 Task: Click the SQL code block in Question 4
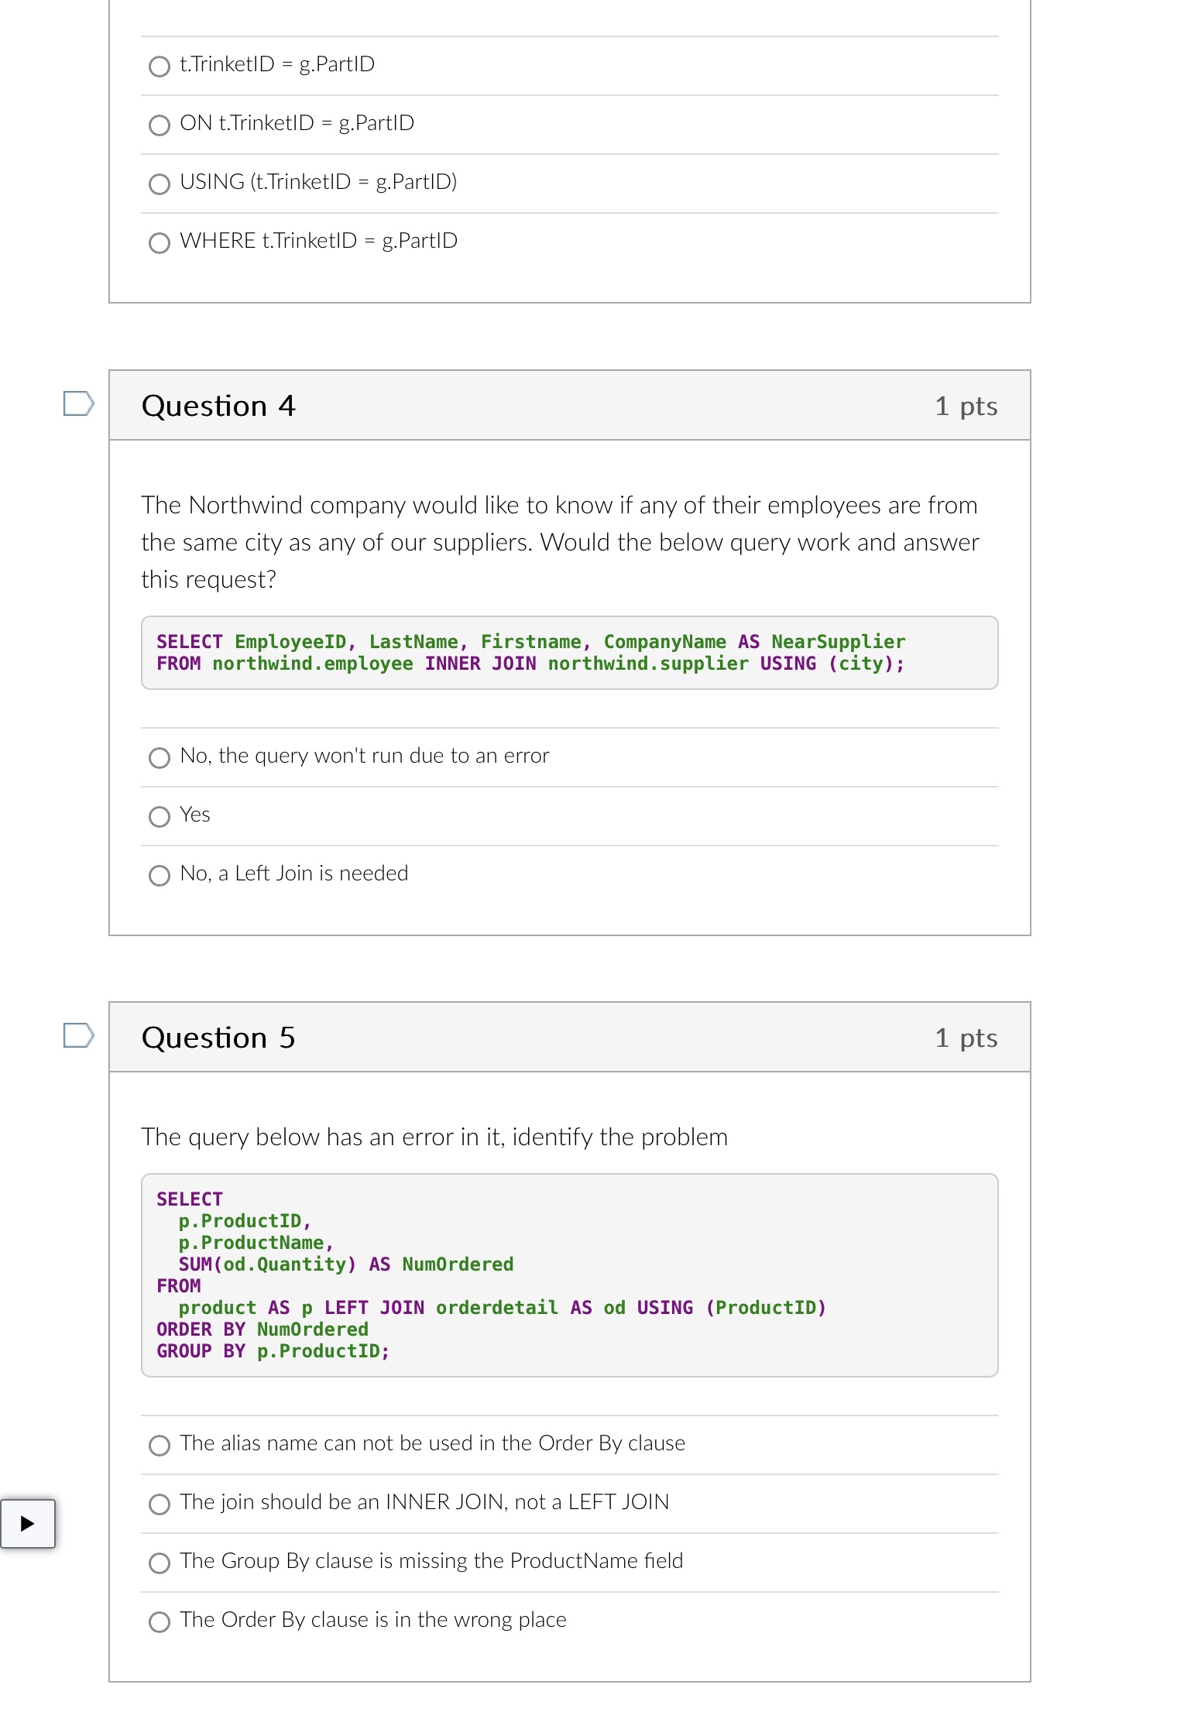point(569,652)
